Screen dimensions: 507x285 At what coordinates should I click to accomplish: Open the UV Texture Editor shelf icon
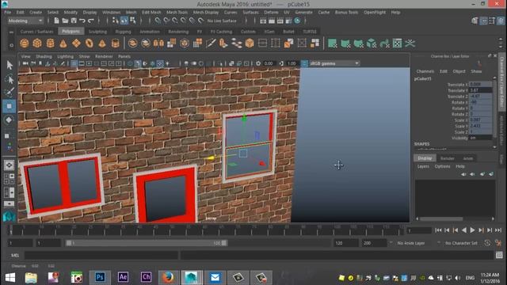397,43
